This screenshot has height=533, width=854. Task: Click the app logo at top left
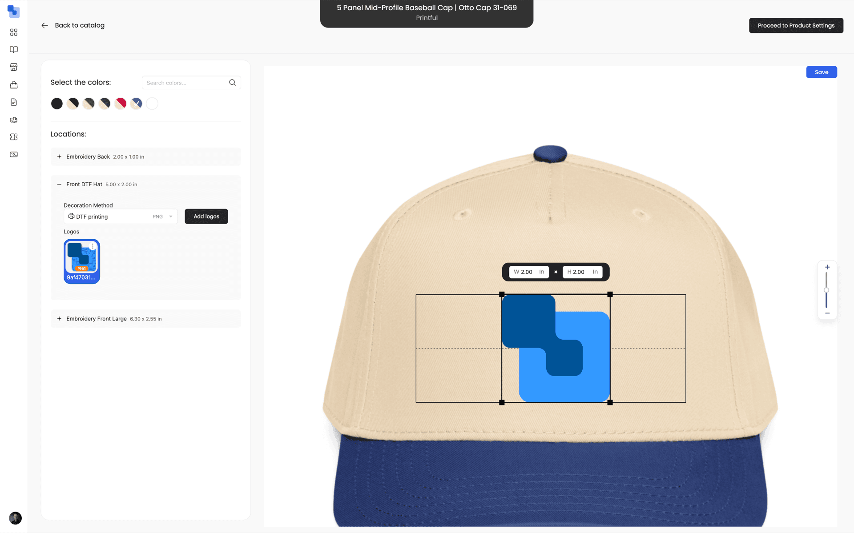[x=13, y=12]
